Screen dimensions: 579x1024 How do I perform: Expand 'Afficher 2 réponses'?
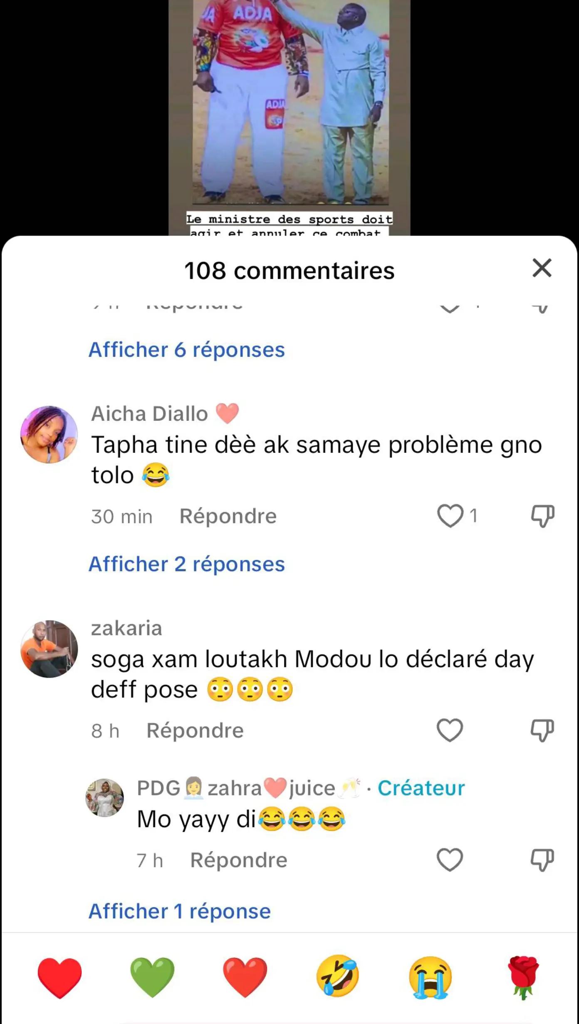point(187,564)
